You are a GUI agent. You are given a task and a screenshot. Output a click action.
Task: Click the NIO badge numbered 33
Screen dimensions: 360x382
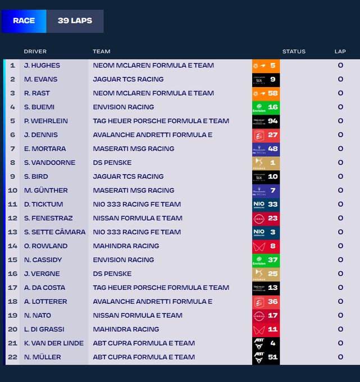[x=266, y=204]
